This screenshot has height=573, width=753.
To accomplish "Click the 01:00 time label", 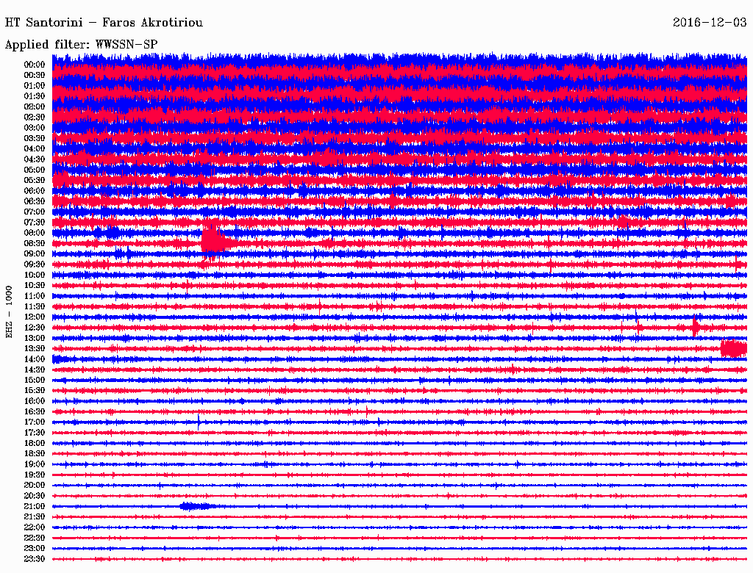I will (x=35, y=86).
